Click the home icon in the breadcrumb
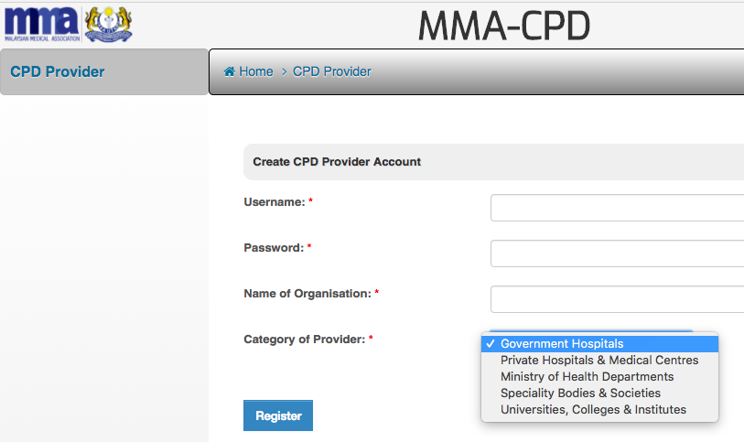Screen dimensions: 744x442 [229, 71]
